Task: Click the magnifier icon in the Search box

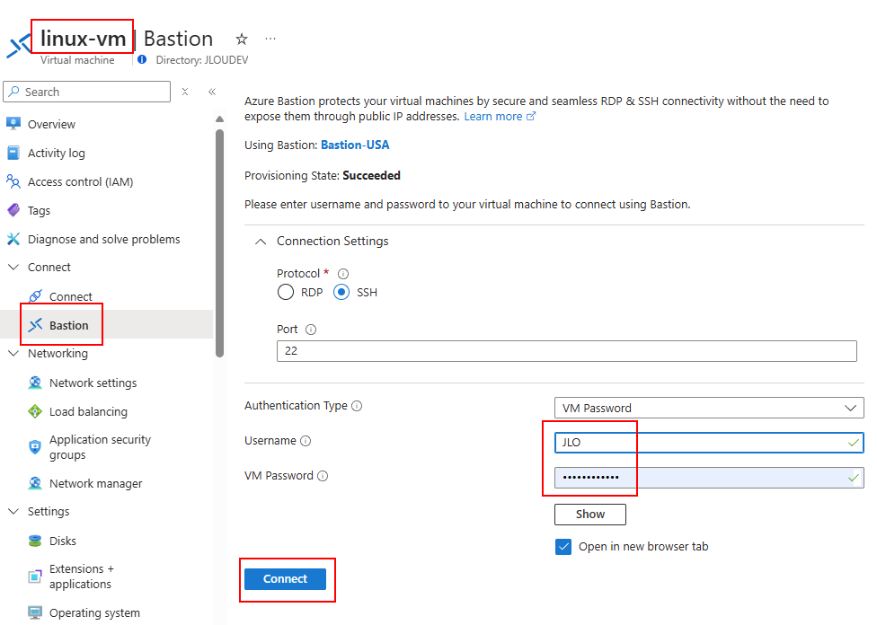Action: [x=14, y=91]
